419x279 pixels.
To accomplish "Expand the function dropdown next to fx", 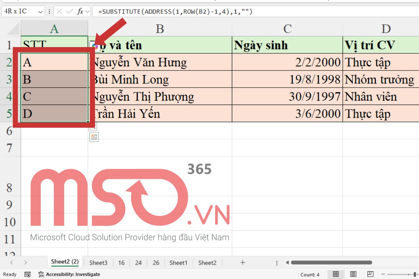I will (x=87, y=12).
